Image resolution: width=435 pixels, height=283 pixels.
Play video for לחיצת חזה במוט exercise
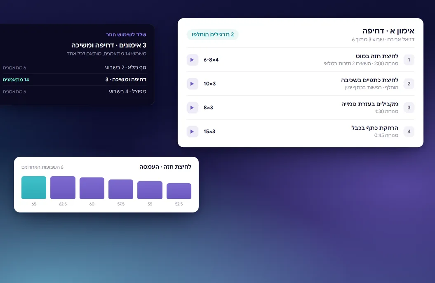click(x=192, y=60)
